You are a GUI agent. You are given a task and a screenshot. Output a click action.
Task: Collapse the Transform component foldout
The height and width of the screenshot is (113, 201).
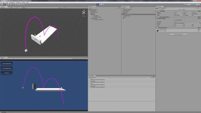pyautogui.click(x=157, y=11)
